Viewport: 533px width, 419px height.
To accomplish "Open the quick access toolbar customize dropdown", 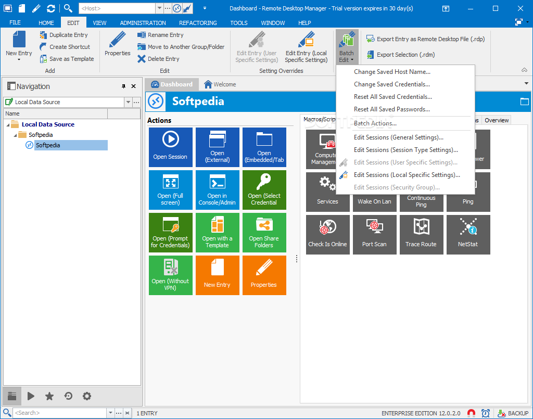I will [205, 8].
